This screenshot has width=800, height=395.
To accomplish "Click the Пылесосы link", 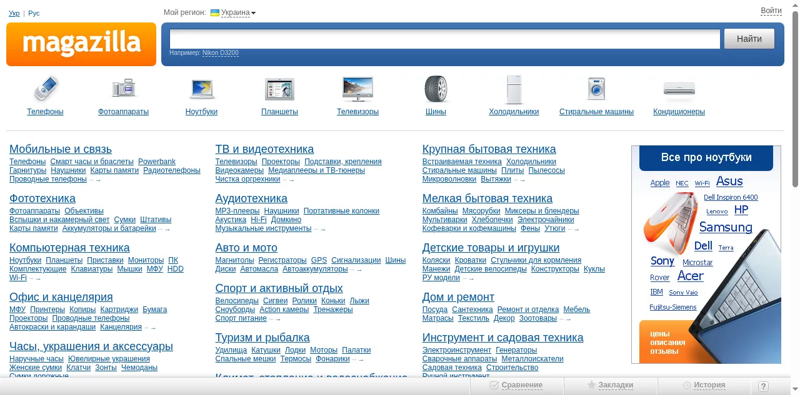I will pos(546,170).
